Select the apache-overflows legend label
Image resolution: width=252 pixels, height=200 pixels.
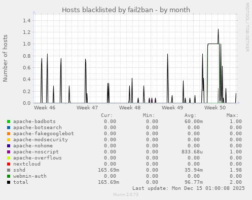tap(38, 158)
